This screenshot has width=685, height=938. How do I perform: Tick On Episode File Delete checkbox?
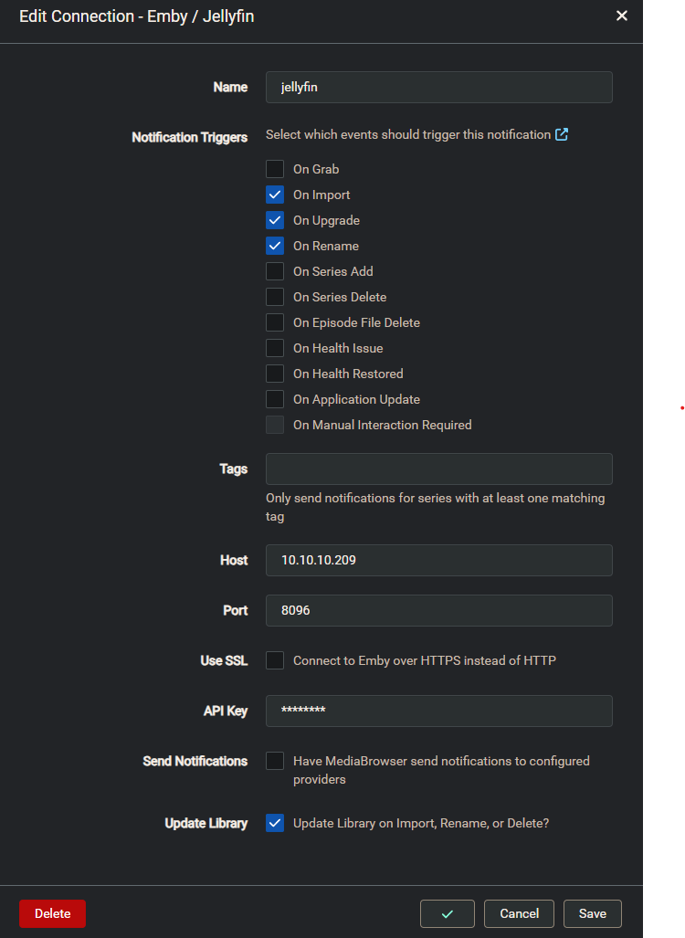point(275,322)
